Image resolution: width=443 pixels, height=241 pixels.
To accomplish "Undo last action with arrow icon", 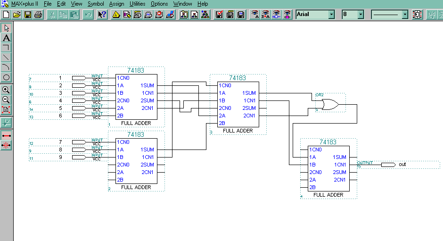I will [x=88, y=15].
